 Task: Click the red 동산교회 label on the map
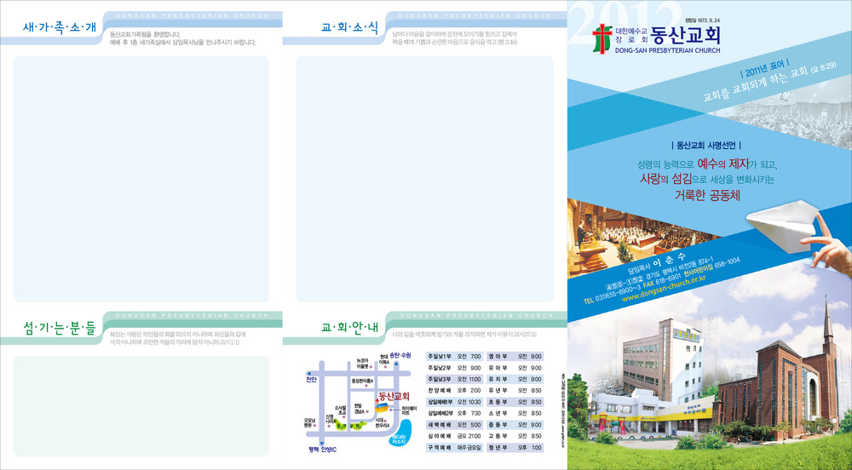pyautogui.click(x=393, y=396)
